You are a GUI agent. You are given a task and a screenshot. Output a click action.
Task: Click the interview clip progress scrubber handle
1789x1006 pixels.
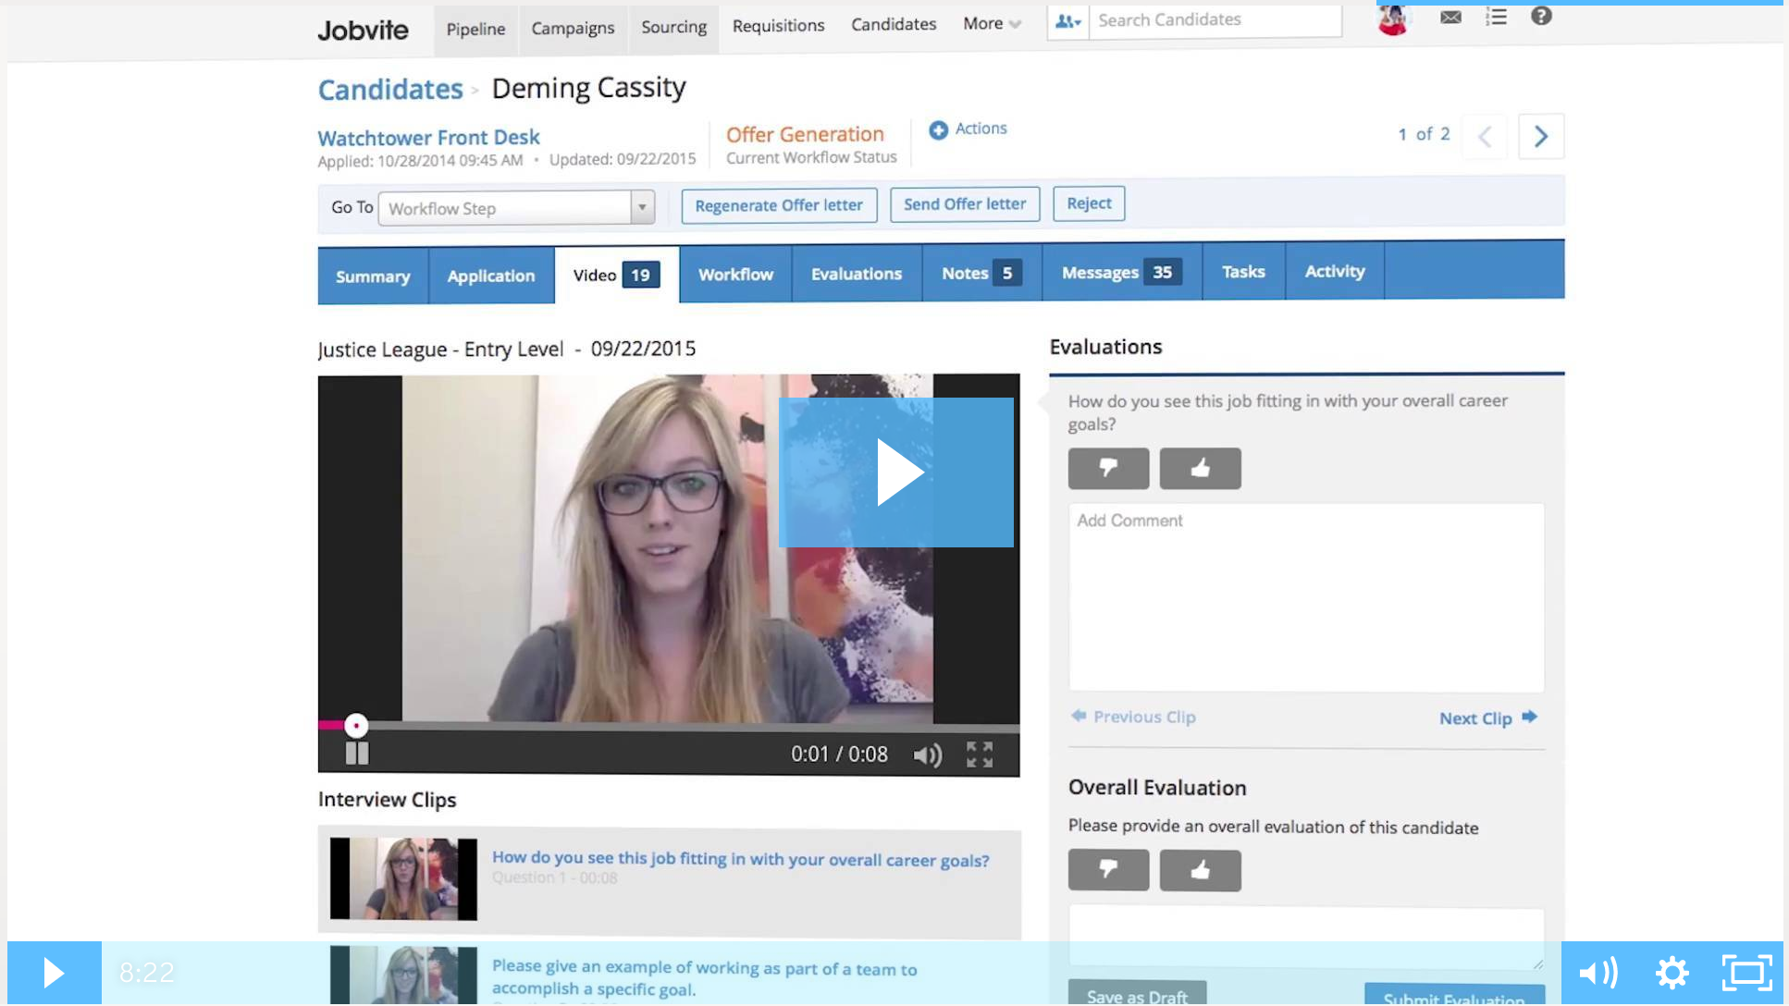[356, 726]
